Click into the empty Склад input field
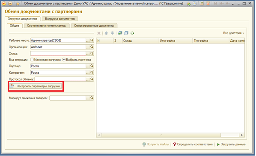 pos(58,53)
